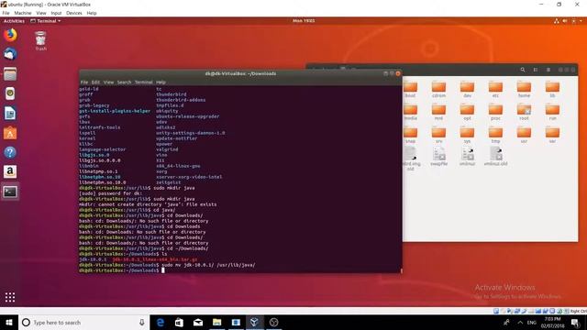
Task: Switch to VirtualBox in the taskbar
Action: (255, 322)
